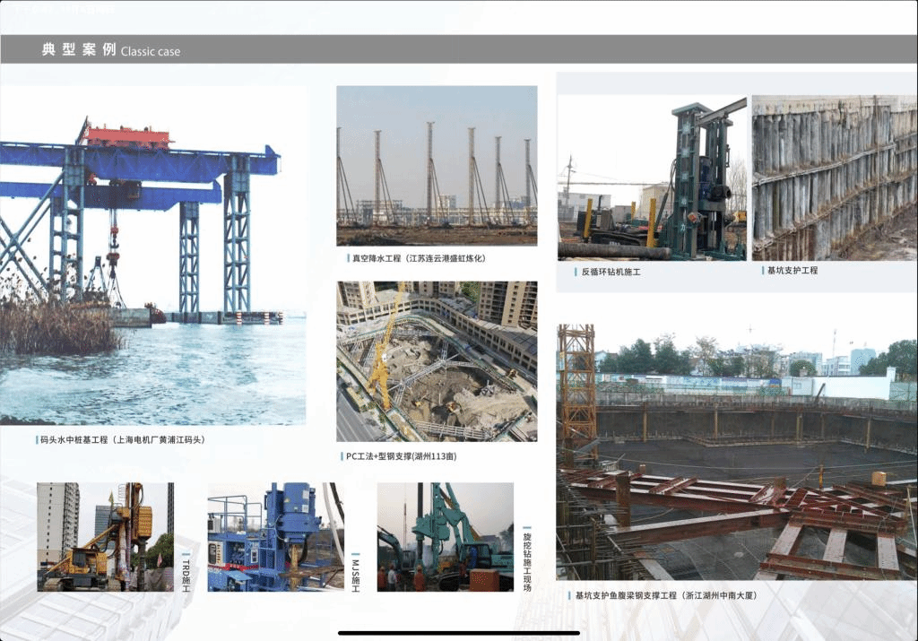Tap the blue MJS equipment photo
918x641 pixels.
tap(275, 536)
